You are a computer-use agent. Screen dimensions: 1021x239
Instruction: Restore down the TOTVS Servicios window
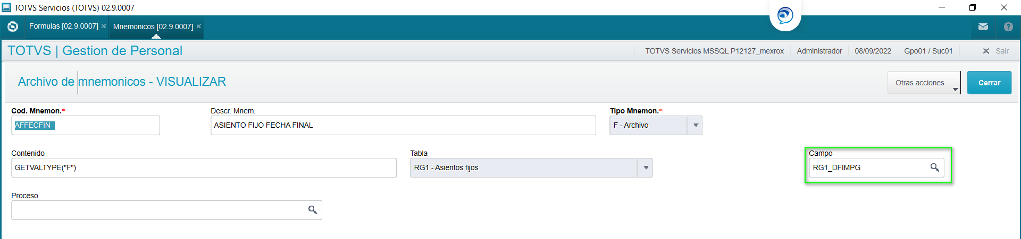973,7
